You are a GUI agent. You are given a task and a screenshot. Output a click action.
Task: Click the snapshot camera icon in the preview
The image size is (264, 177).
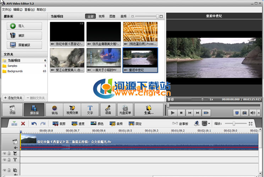[244, 113]
